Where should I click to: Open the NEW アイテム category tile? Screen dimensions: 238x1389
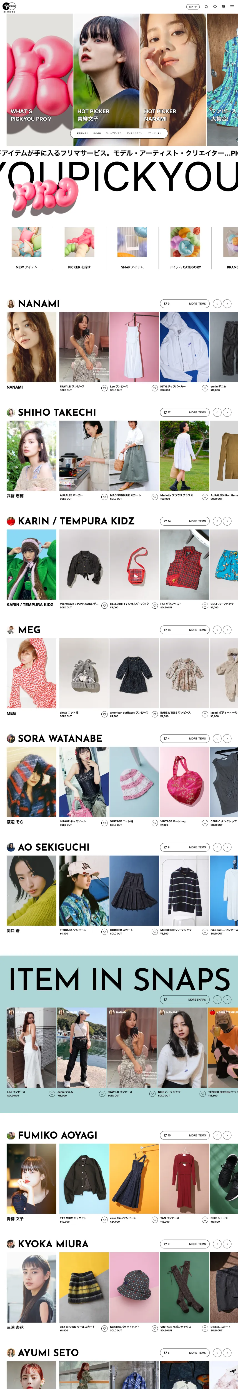pyautogui.click(x=26, y=248)
